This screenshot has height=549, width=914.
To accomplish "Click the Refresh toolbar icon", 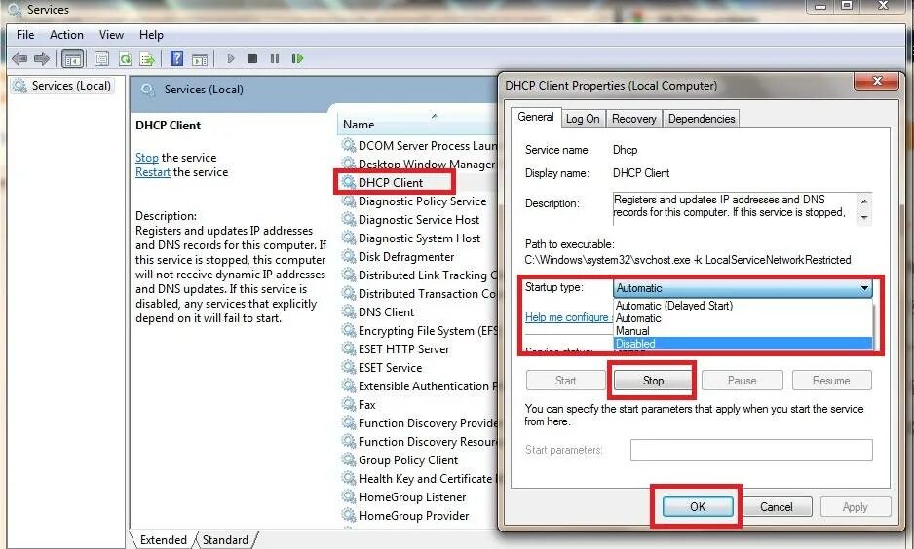I will [125, 58].
